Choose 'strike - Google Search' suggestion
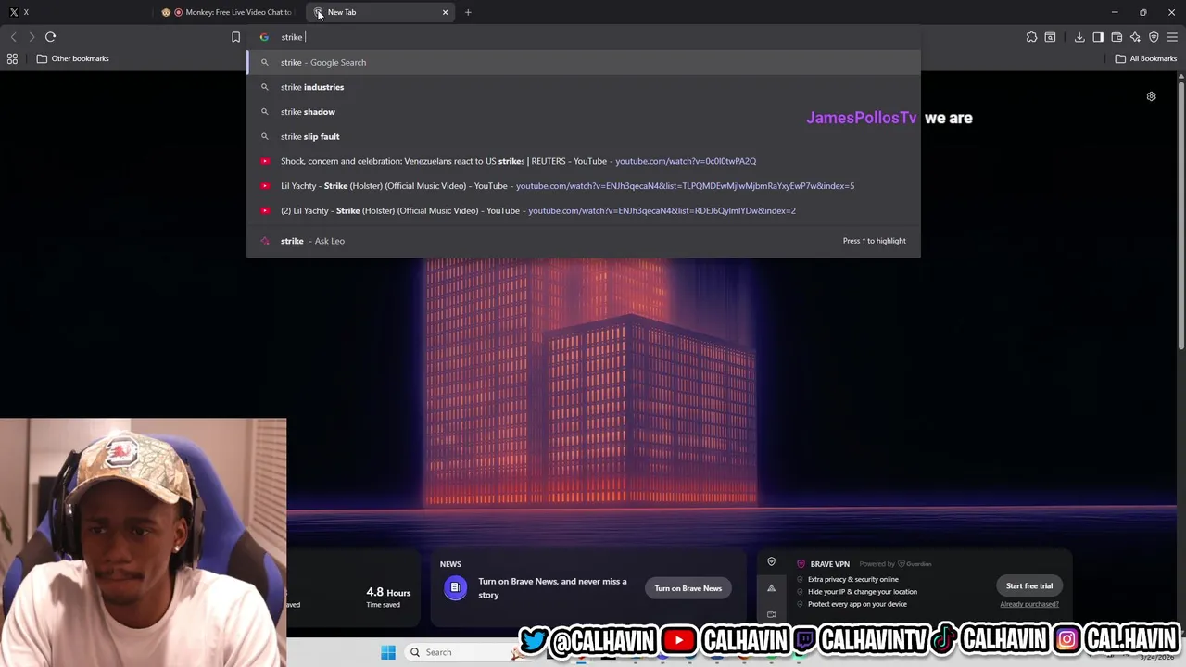This screenshot has height=667, width=1186. (x=584, y=62)
